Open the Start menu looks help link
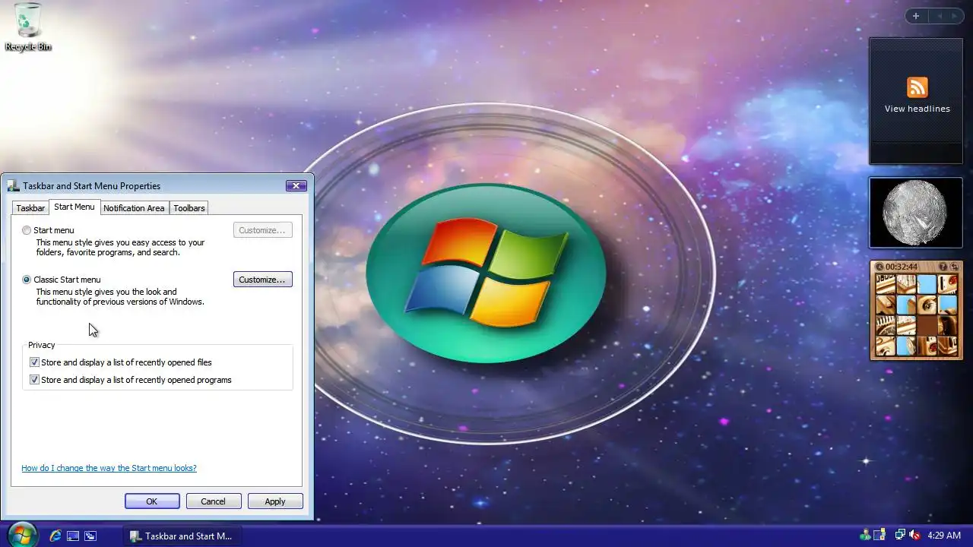The width and height of the screenshot is (973, 547). click(109, 468)
